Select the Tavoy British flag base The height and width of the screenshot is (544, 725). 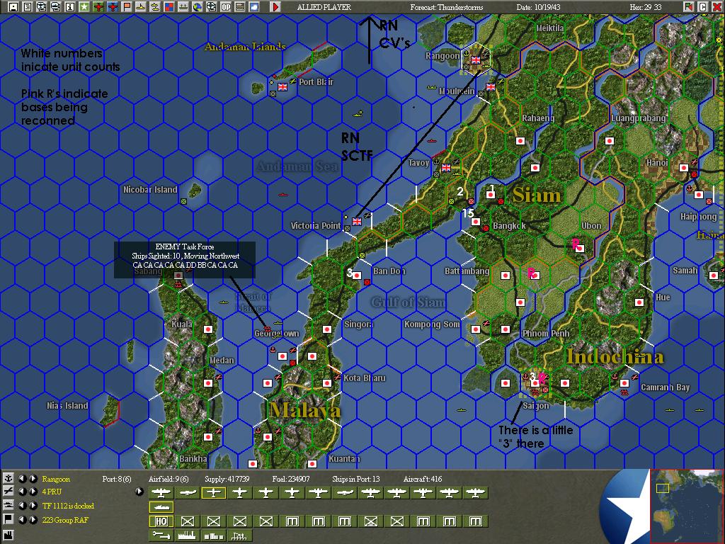click(446, 167)
